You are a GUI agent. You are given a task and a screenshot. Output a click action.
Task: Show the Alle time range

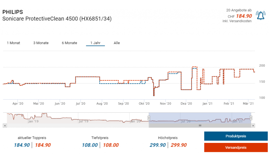coord(117,43)
